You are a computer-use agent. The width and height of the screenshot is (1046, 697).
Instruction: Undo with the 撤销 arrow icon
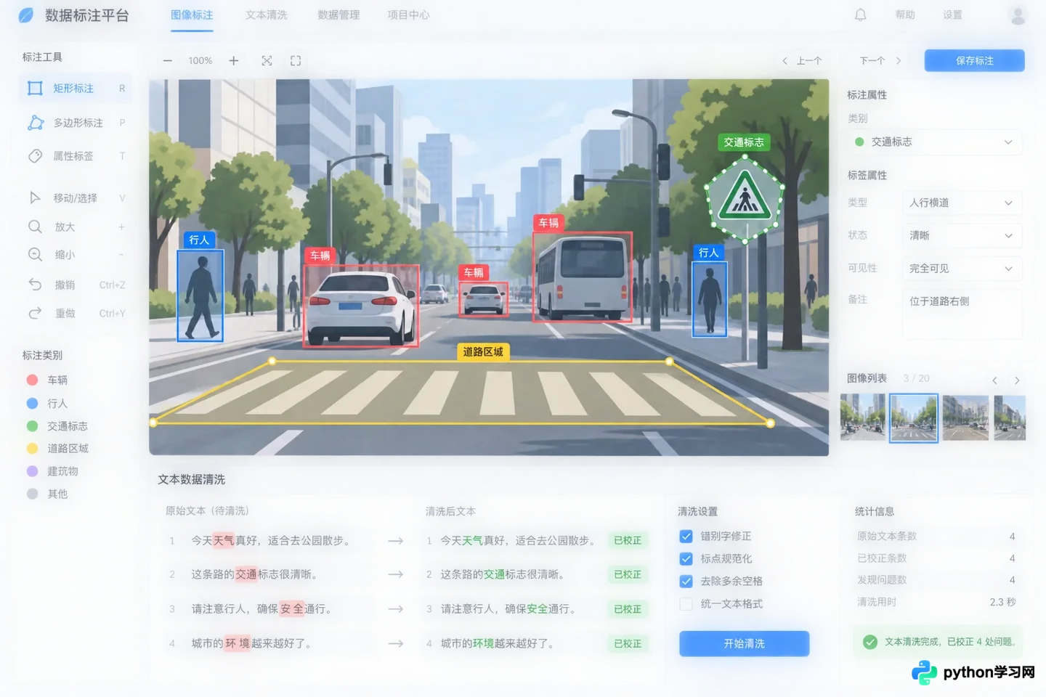[x=35, y=285]
